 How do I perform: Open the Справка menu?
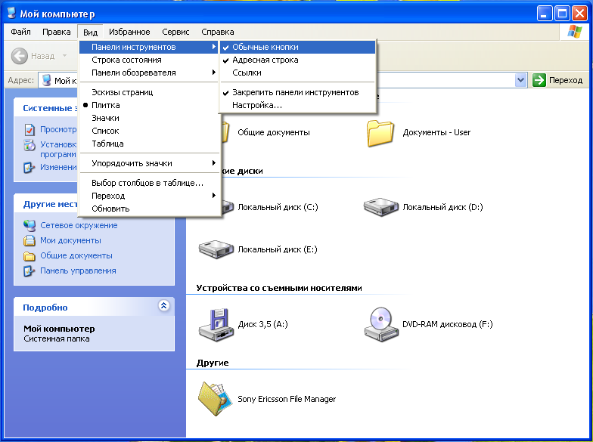coord(218,32)
